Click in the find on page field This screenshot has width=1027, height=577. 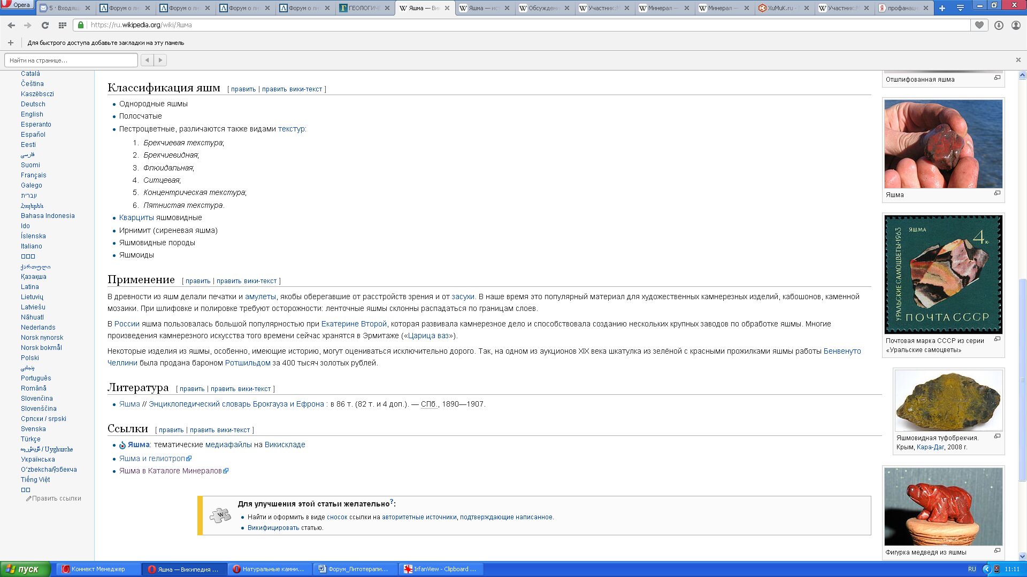[x=71, y=60]
